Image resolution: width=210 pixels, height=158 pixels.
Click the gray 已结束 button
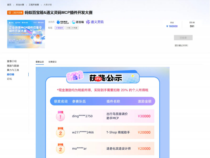coord(184,37)
